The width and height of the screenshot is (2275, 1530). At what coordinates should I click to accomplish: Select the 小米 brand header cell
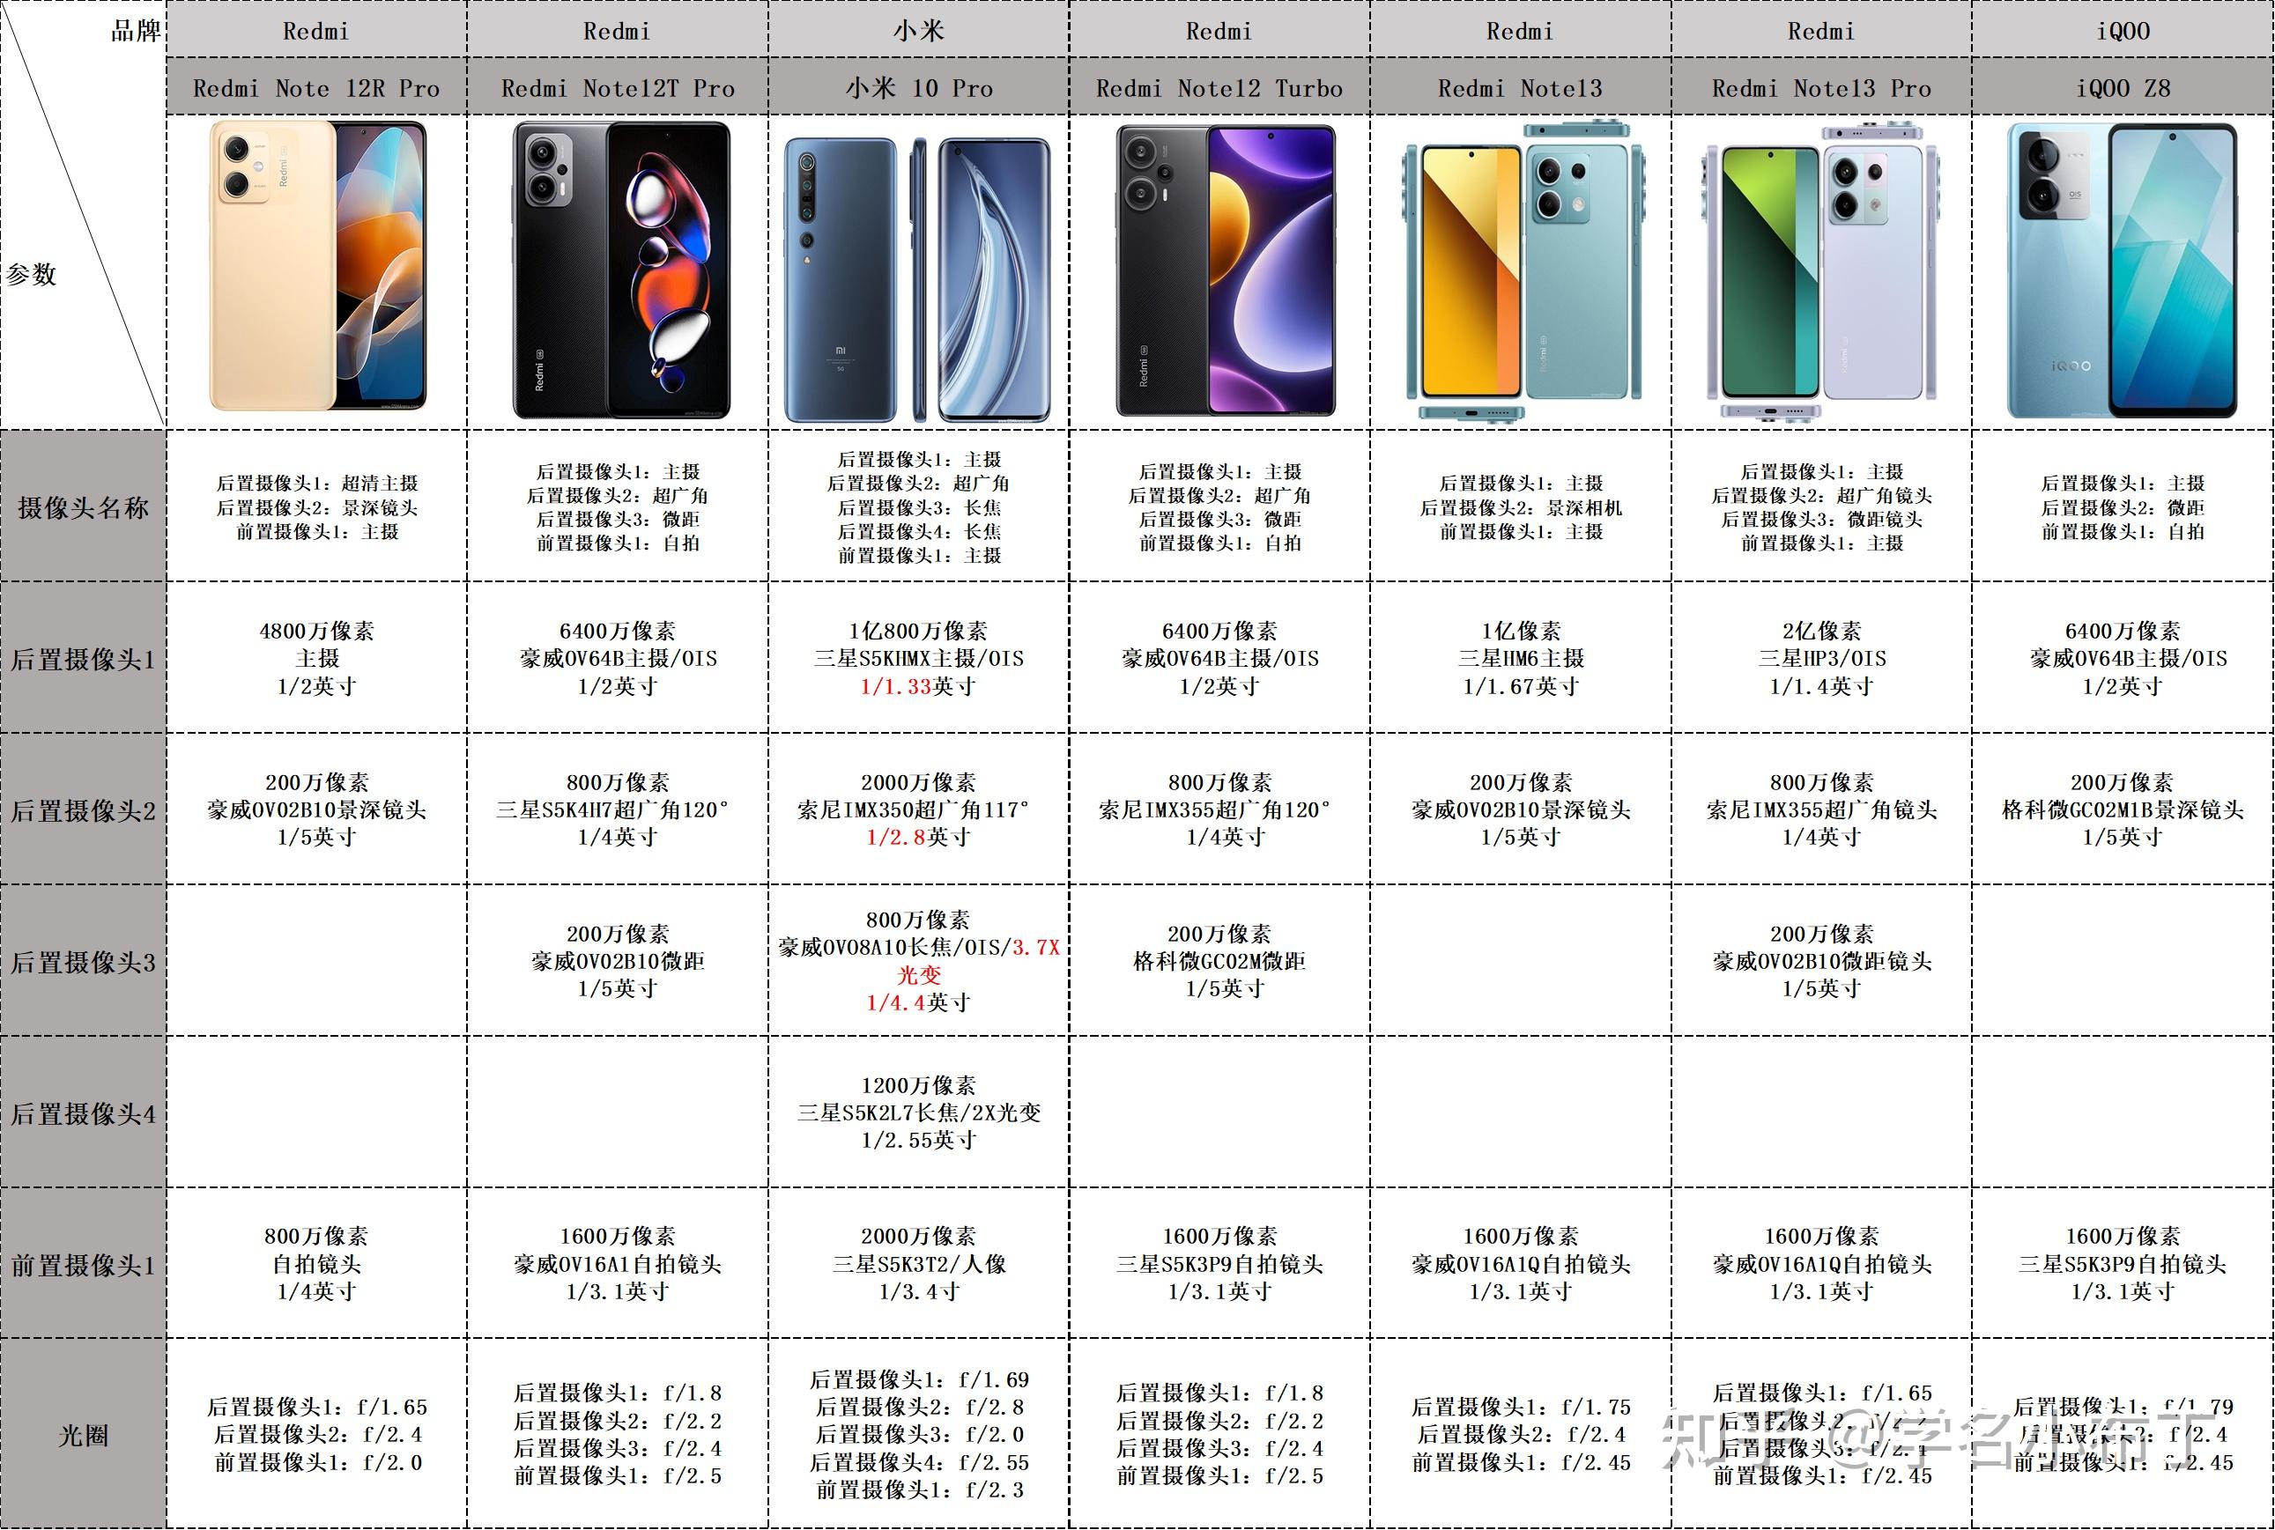tap(918, 29)
